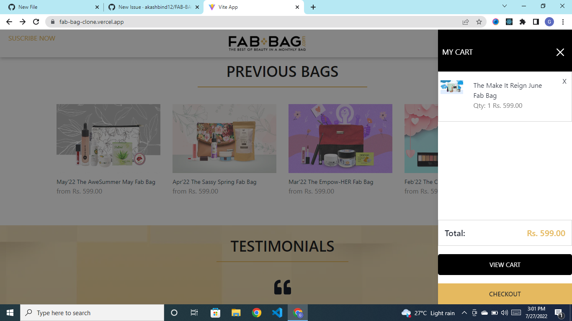The image size is (572, 321).
Task: Close the New File tab
Action: pos(97,7)
